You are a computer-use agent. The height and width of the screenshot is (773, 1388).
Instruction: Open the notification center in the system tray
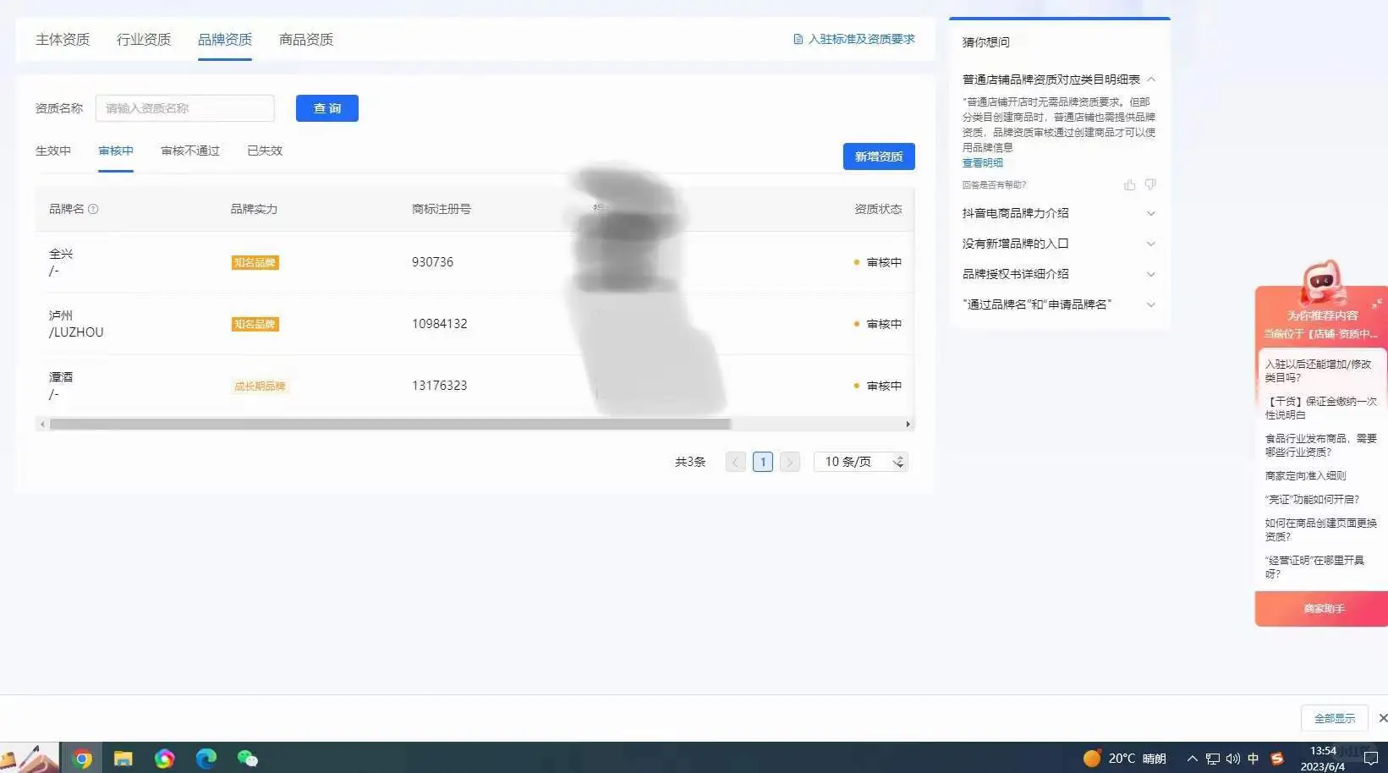coord(1372,759)
